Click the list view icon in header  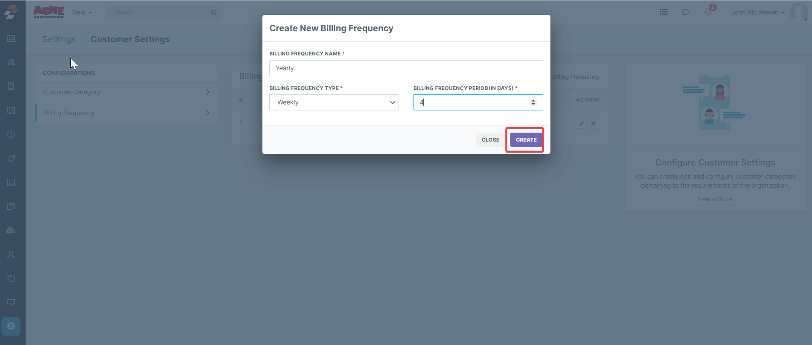pyautogui.click(x=664, y=12)
